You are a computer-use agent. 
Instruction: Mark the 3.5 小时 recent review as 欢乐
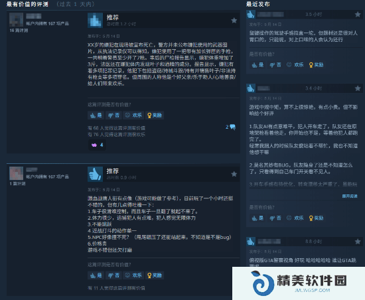tap(295, 64)
